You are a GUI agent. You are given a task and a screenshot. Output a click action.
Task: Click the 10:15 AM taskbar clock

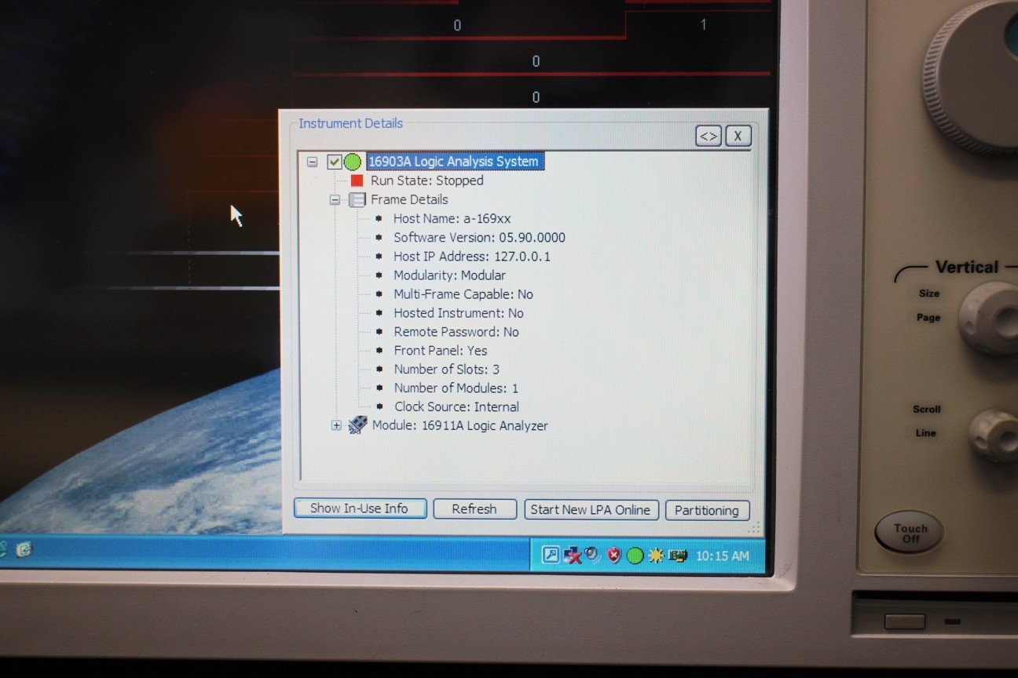pos(722,556)
